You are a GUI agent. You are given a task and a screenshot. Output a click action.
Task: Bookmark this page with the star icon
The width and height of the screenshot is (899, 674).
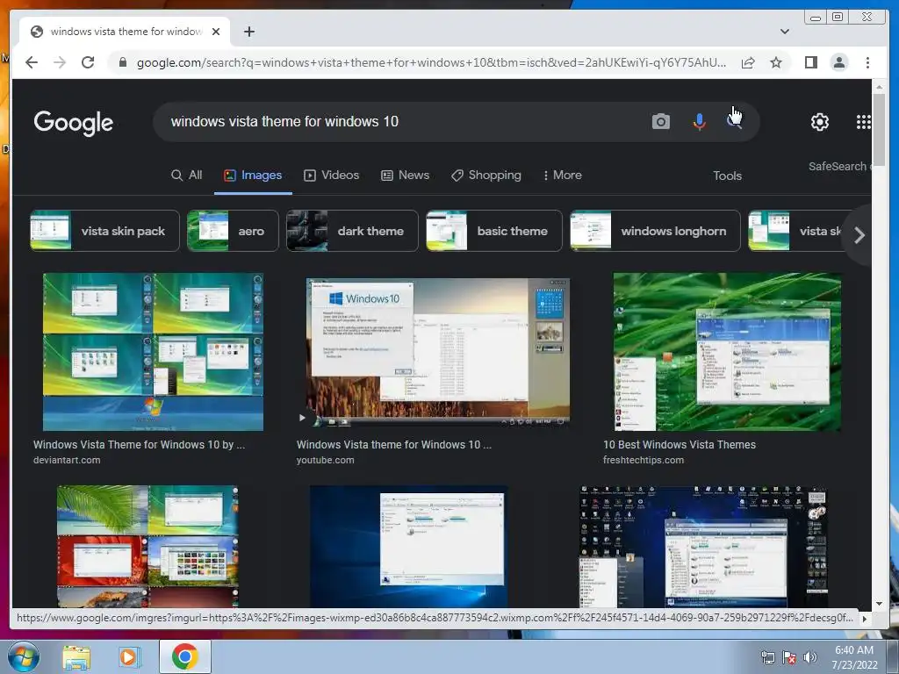(x=776, y=62)
